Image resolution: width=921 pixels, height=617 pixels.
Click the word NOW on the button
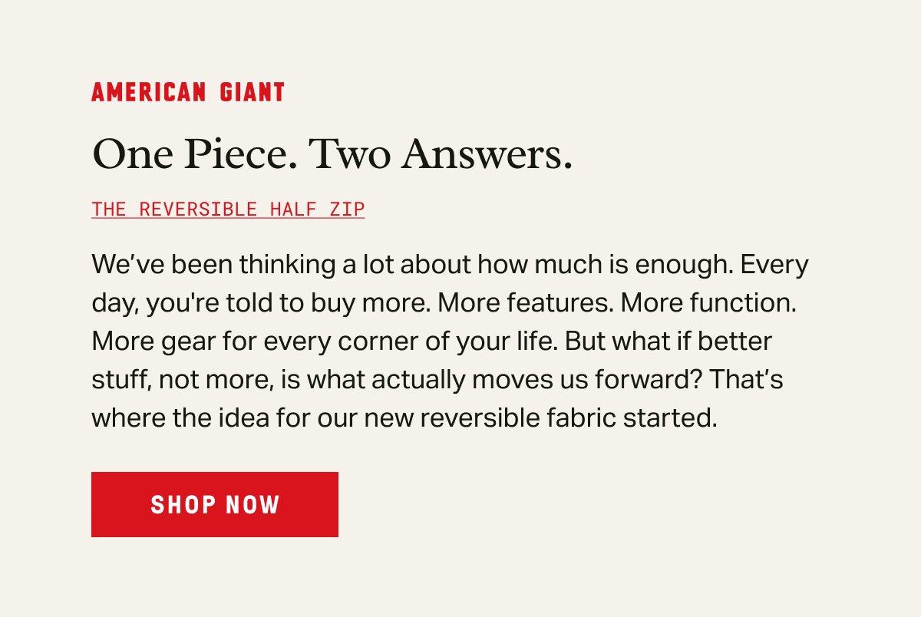click(253, 505)
